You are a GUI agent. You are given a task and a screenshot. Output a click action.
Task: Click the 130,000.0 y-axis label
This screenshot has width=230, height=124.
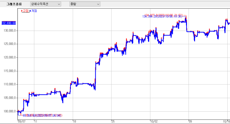point(10,31)
